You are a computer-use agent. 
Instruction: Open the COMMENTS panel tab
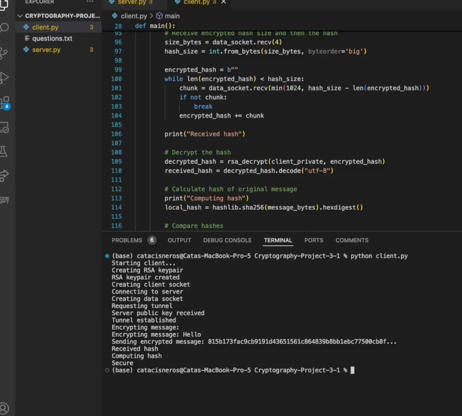point(352,240)
